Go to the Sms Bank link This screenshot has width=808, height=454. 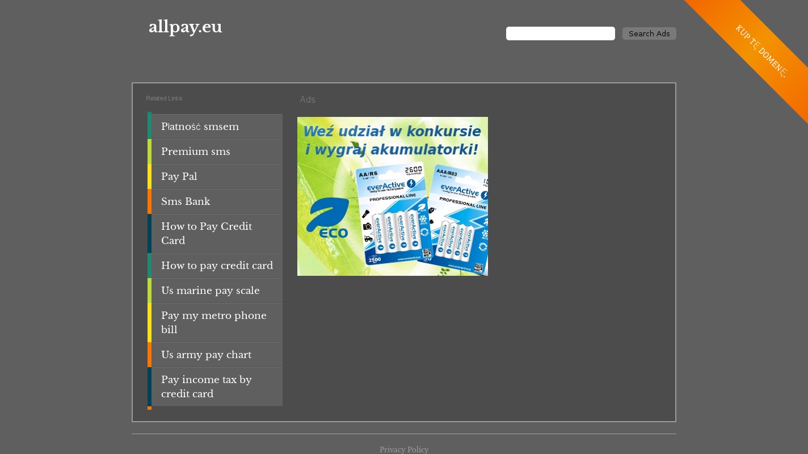(x=185, y=201)
